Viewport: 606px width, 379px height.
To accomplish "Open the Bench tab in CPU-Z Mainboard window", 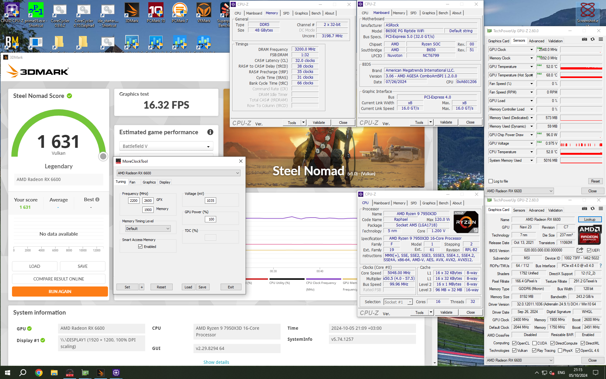I will click(443, 13).
